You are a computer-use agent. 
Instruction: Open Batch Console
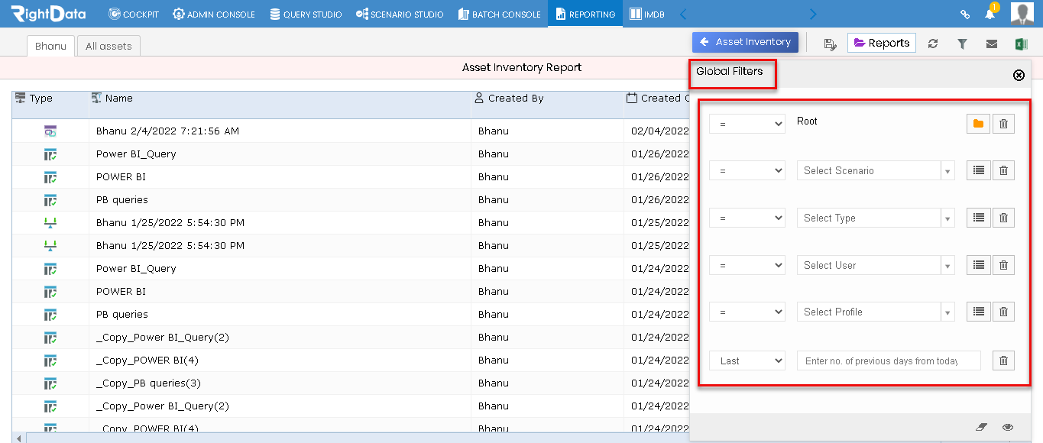[x=499, y=14]
